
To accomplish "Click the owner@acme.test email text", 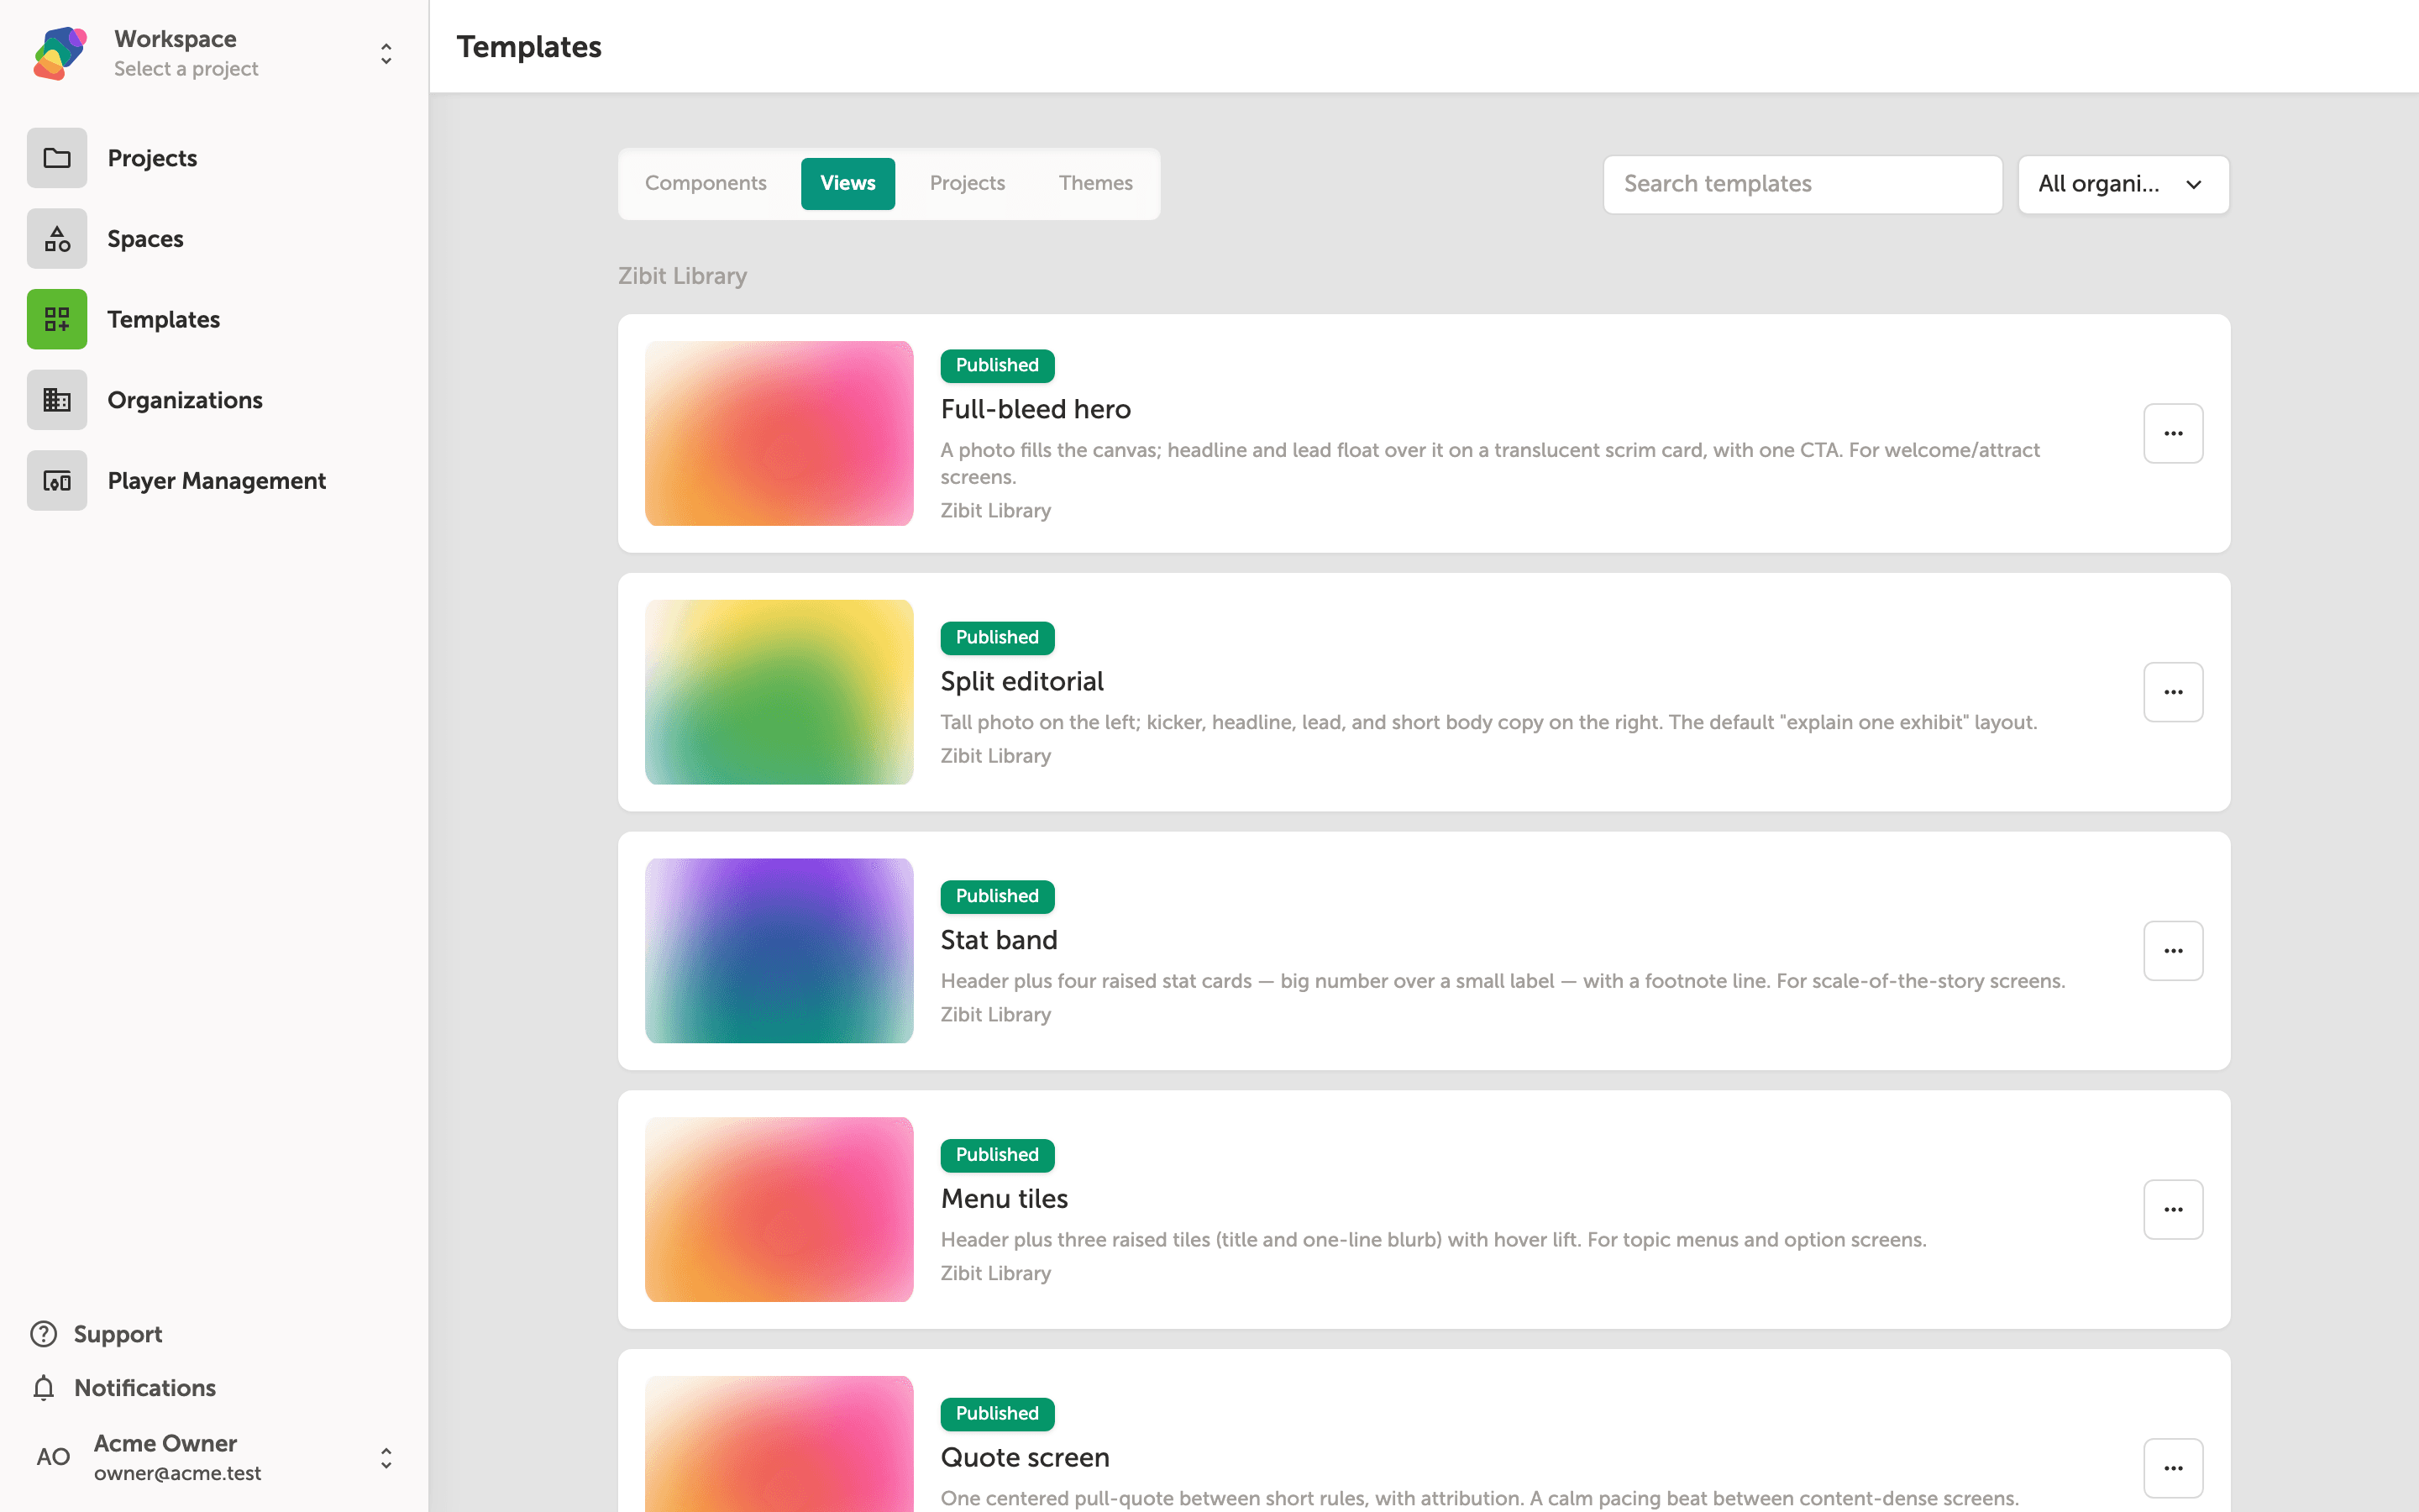I will point(177,1473).
